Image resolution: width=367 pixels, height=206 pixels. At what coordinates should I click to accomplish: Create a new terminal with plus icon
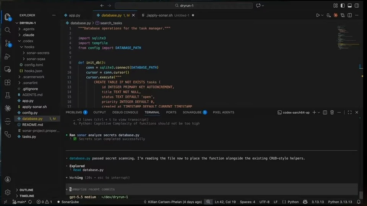pos(314,113)
